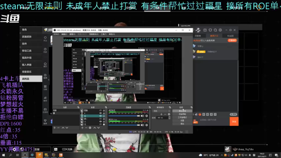281x158 pixels.
Task: Click the orange crown icon above chat input
Action: [200, 114]
